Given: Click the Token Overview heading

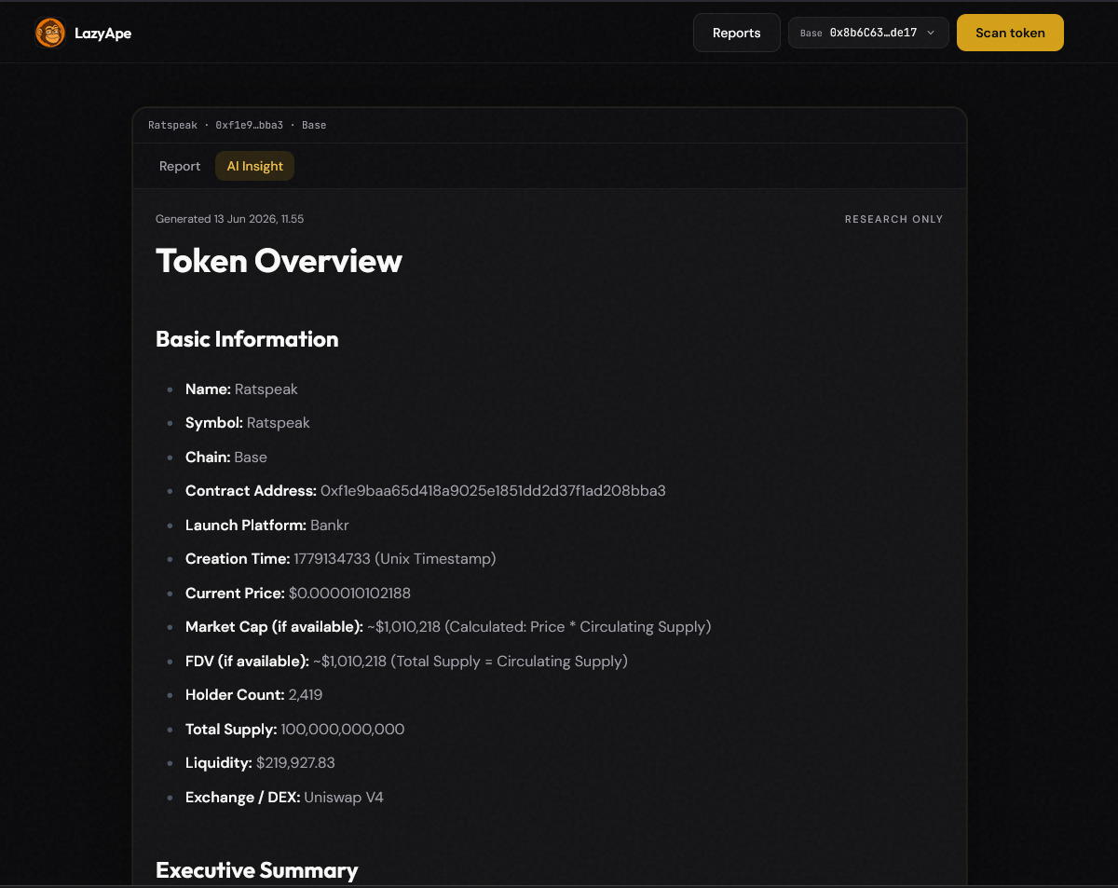Looking at the screenshot, I should tap(279, 261).
